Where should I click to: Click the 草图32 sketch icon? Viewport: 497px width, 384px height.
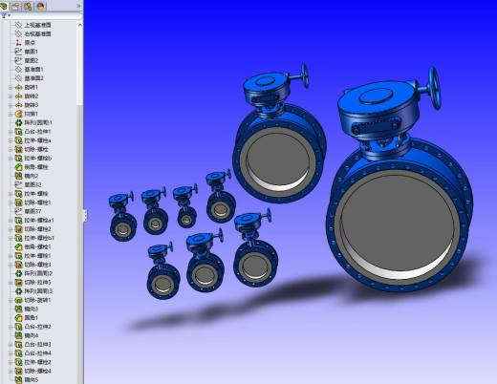tap(18, 184)
